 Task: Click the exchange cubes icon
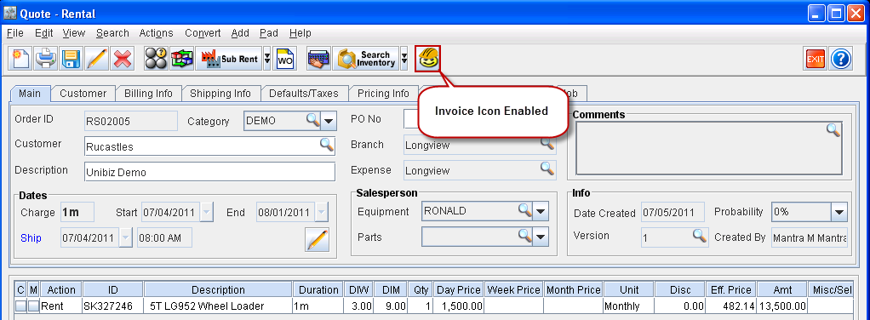(181, 58)
